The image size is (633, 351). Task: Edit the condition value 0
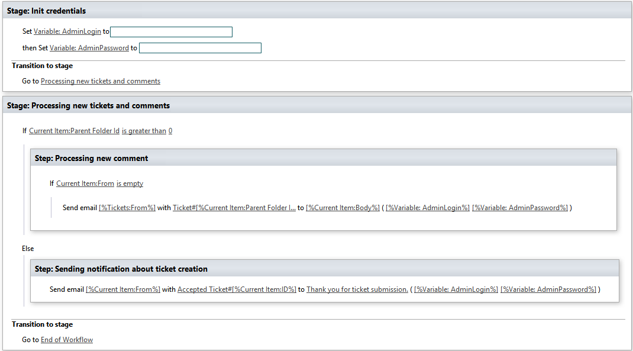click(x=170, y=130)
